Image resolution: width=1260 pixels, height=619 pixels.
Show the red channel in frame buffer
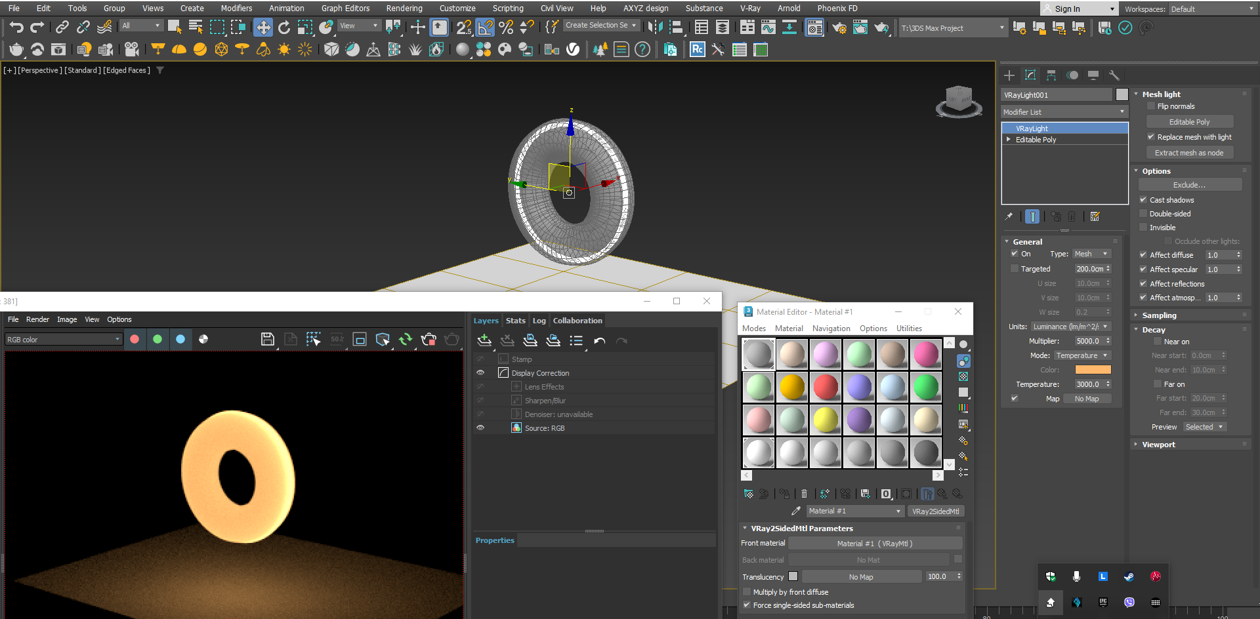pos(135,339)
